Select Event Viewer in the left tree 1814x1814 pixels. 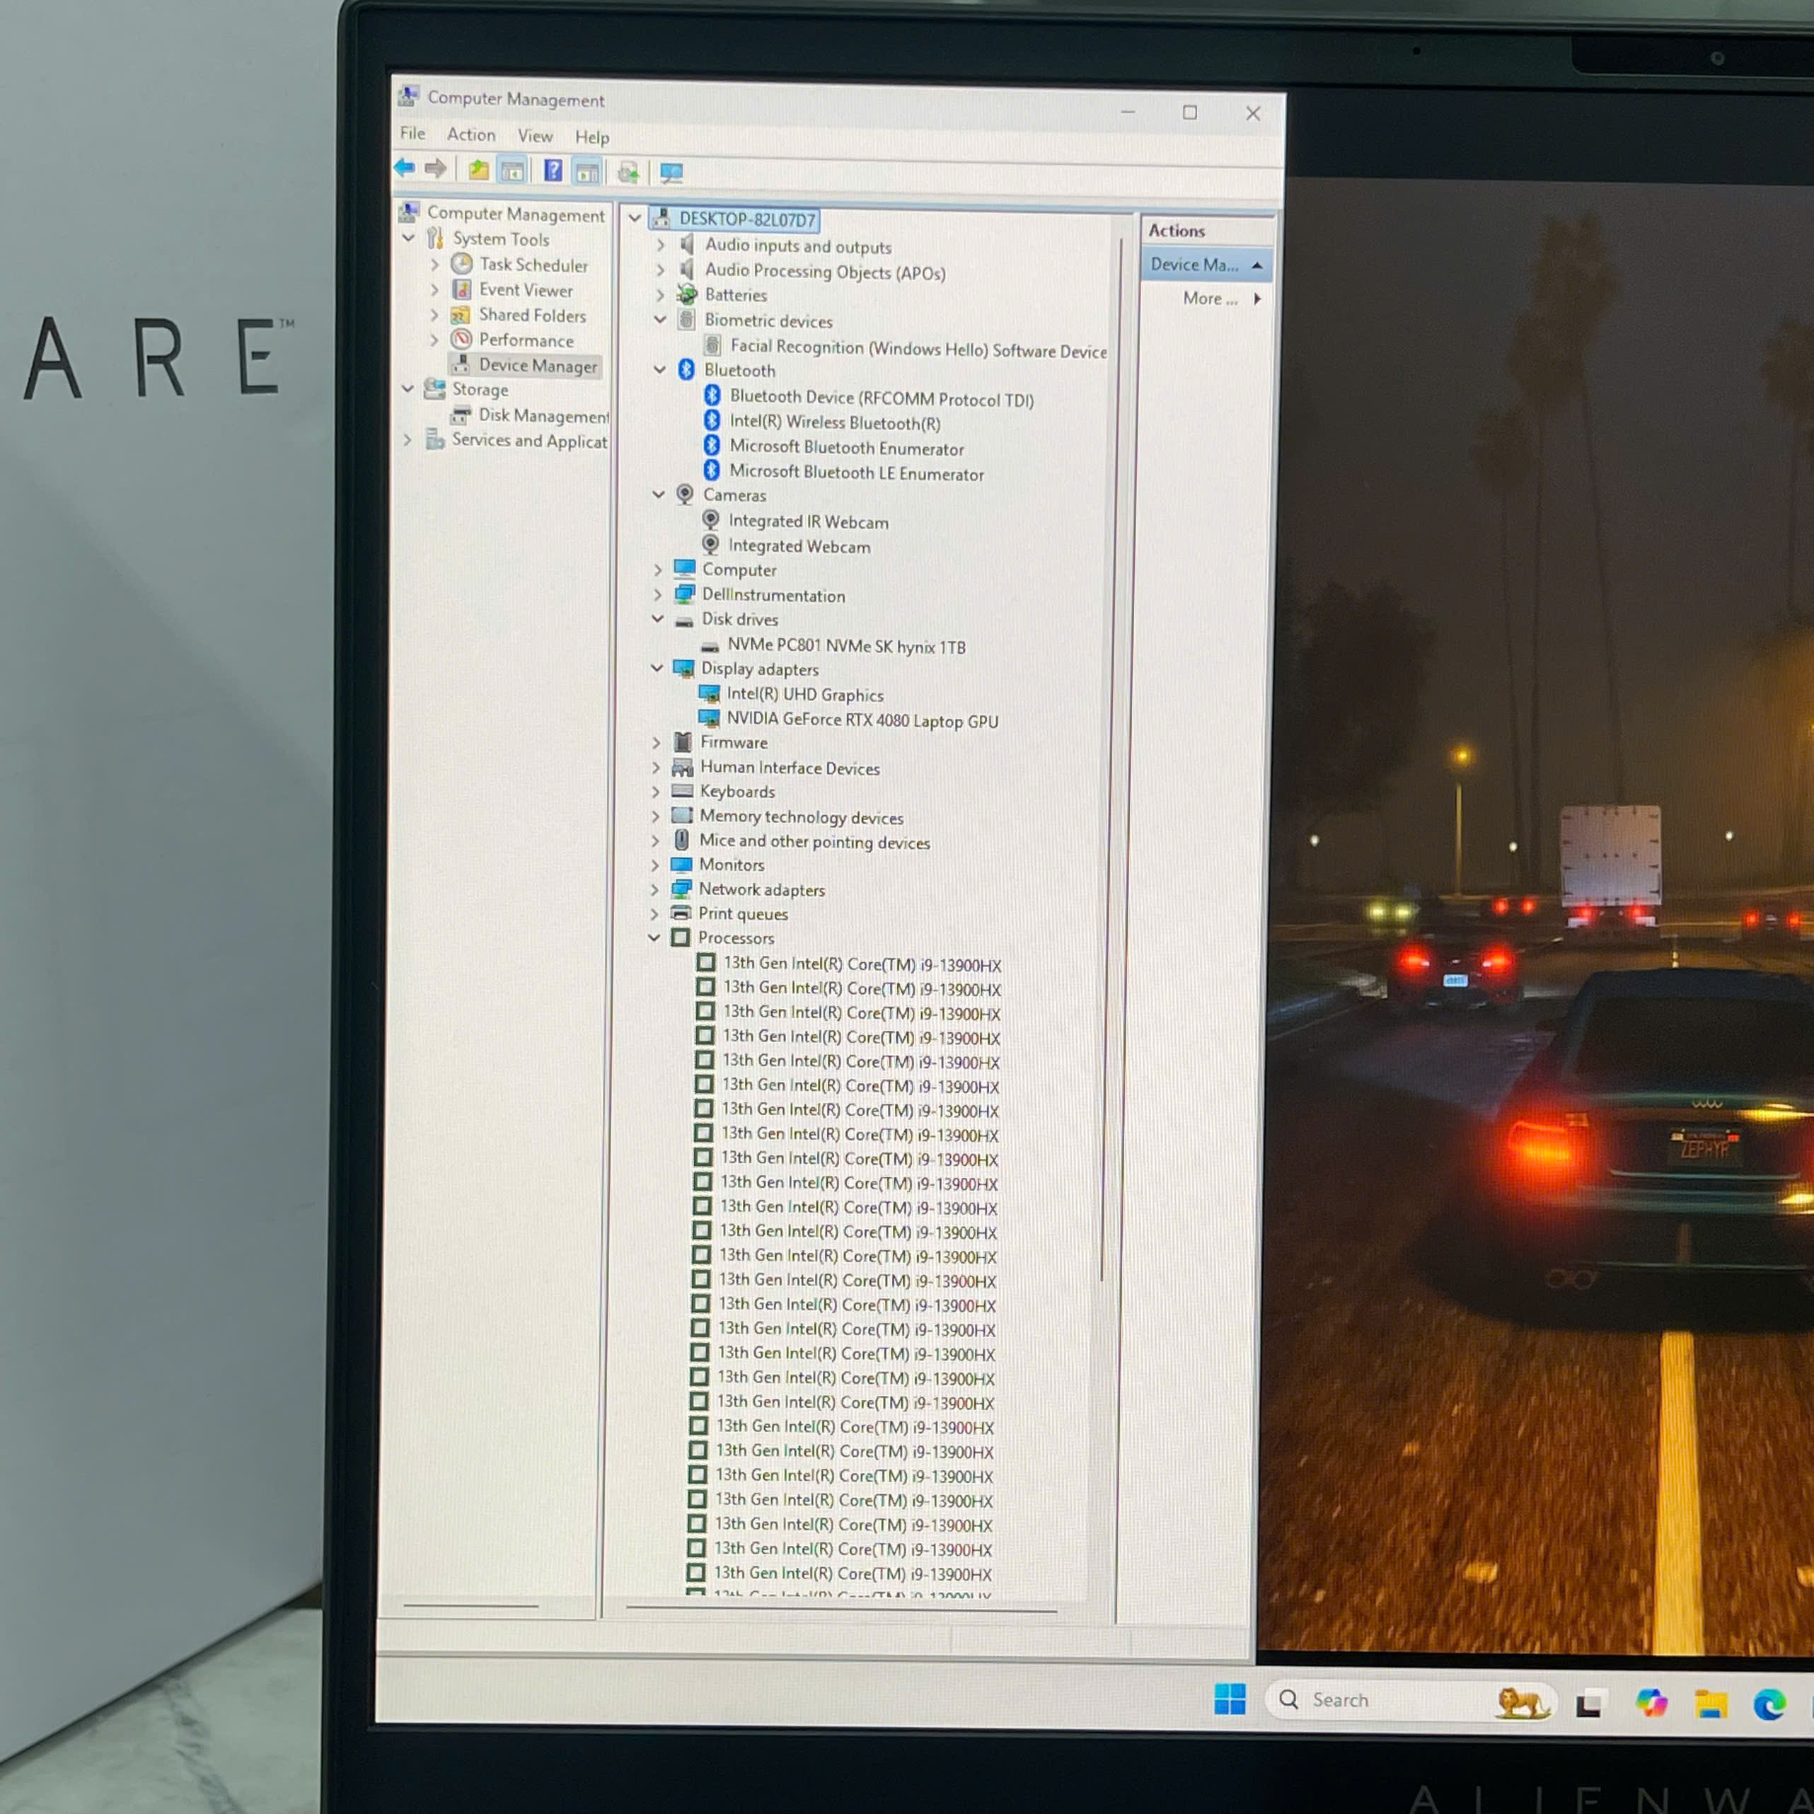(526, 290)
